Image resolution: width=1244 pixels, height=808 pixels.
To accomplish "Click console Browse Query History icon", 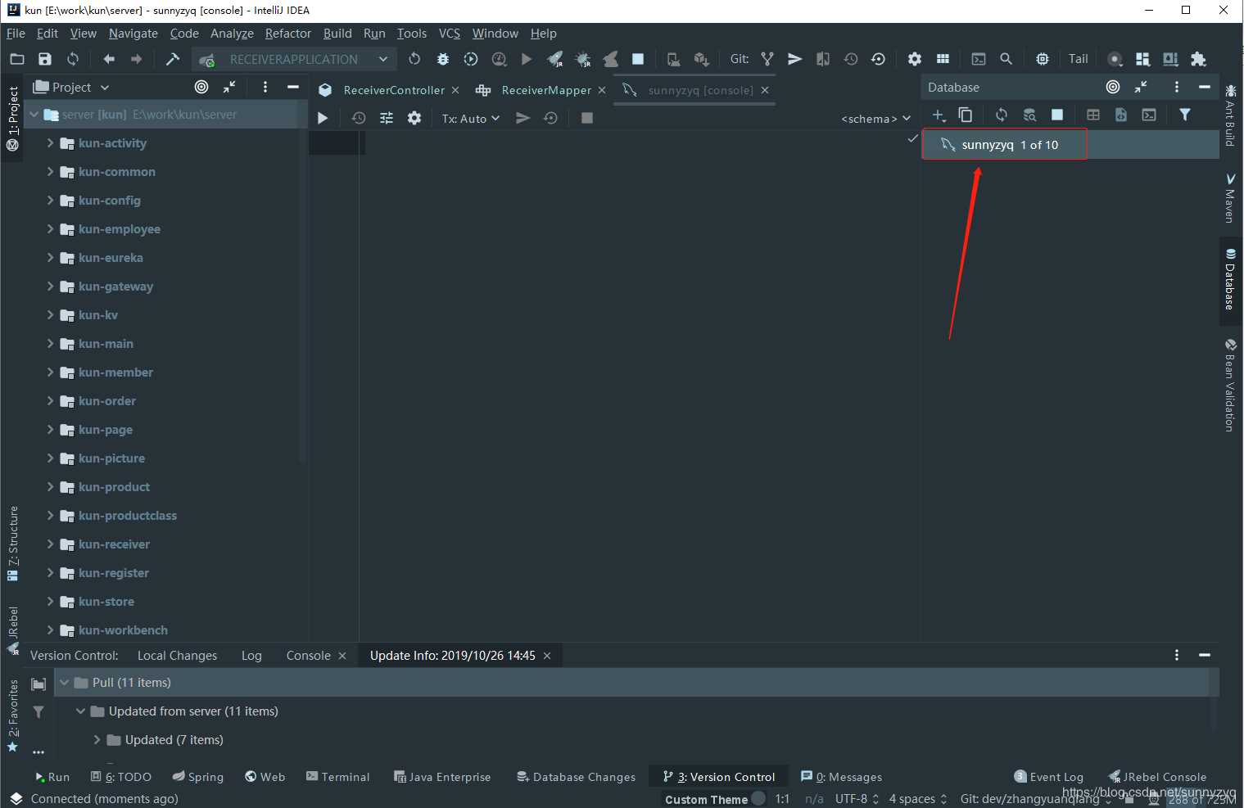I will coord(359,118).
